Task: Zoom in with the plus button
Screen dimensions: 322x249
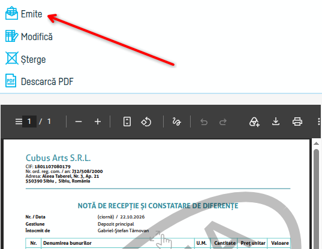Action: tap(98, 122)
